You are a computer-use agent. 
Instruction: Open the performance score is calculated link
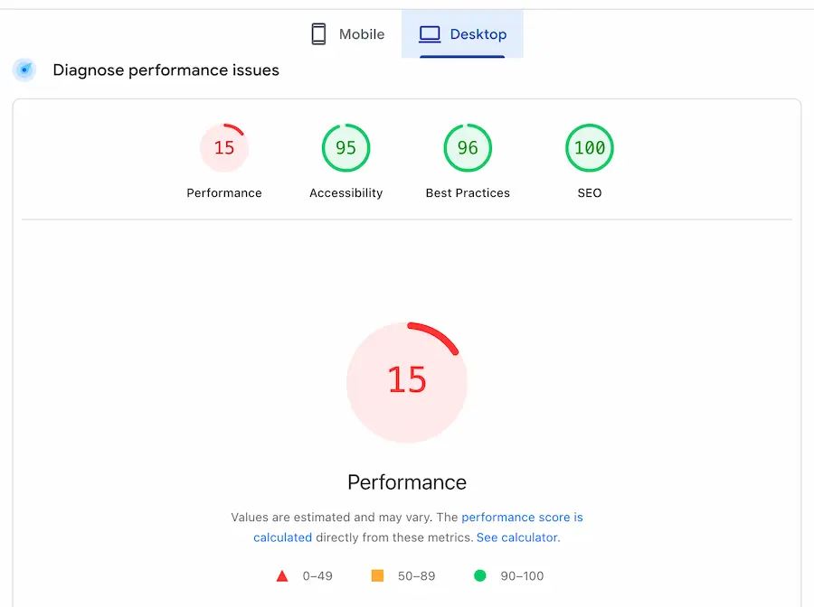[522, 517]
